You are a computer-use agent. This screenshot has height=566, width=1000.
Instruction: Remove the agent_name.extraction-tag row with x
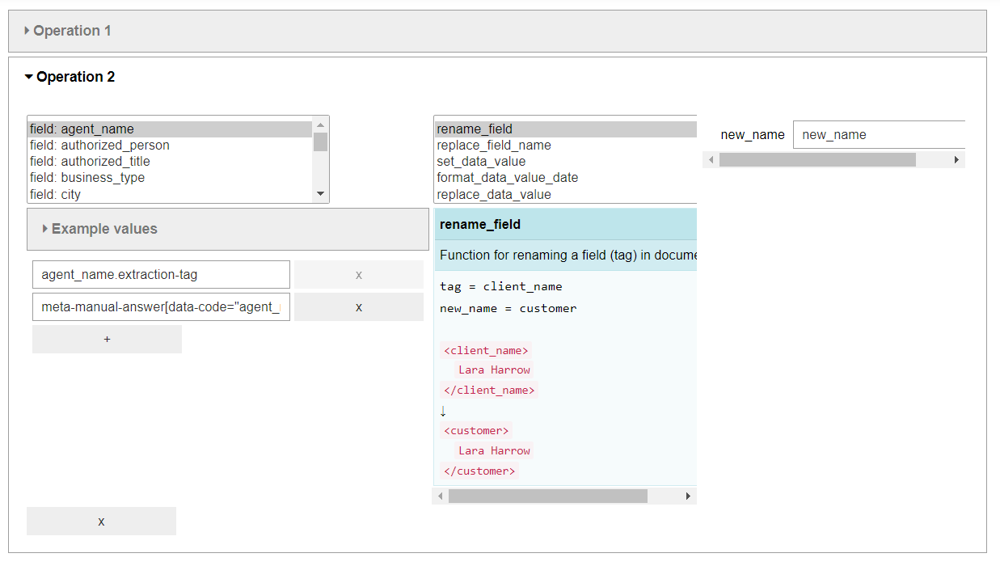pyautogui.click(x=359, y=275)
